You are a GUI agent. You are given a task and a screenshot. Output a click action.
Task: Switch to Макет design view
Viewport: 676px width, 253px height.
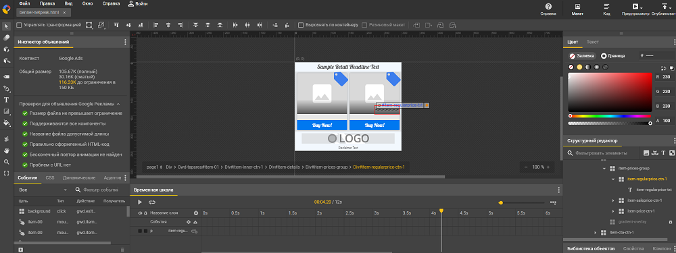[x=577, y=9]
